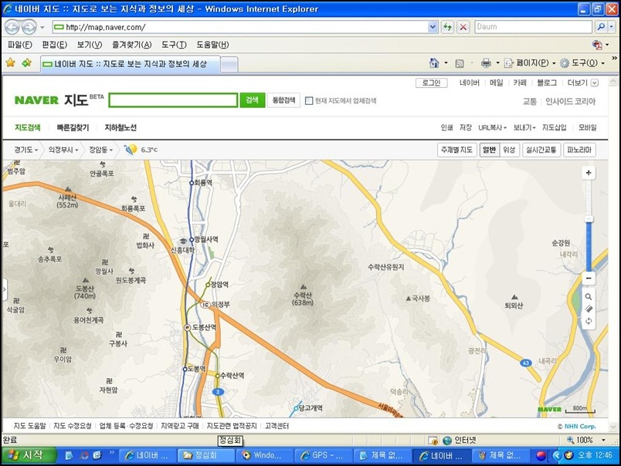621x466 pixels.
Task: Switch to the 정심회 folder taskbar button
Action: click(x=205, y=455)
